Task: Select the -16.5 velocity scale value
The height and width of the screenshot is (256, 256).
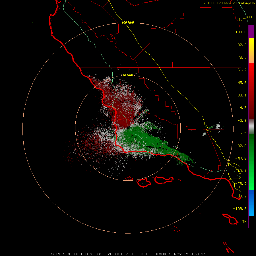Action: pyautogui.click(x=241, y=133)
